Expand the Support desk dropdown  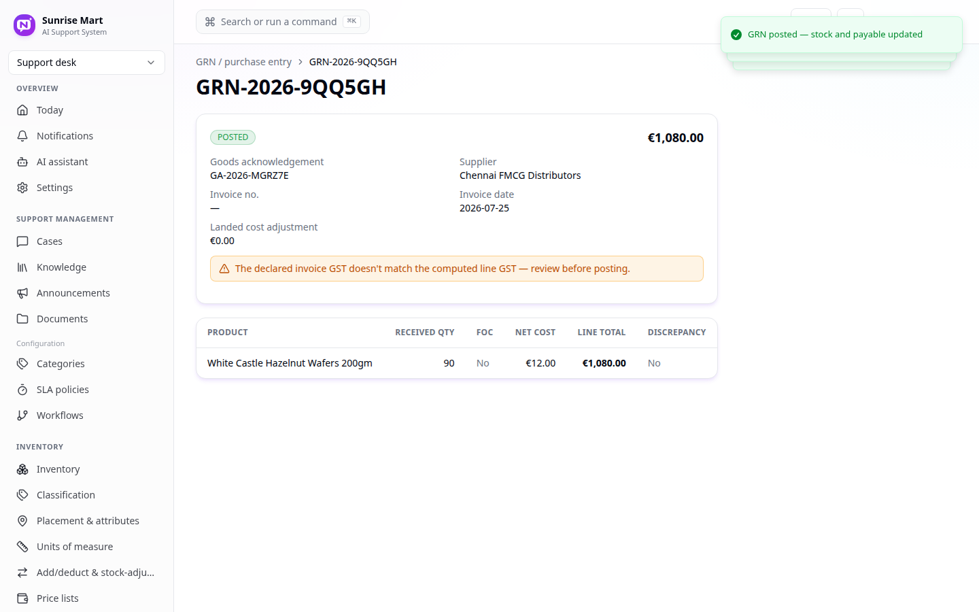tap(86, 63)
